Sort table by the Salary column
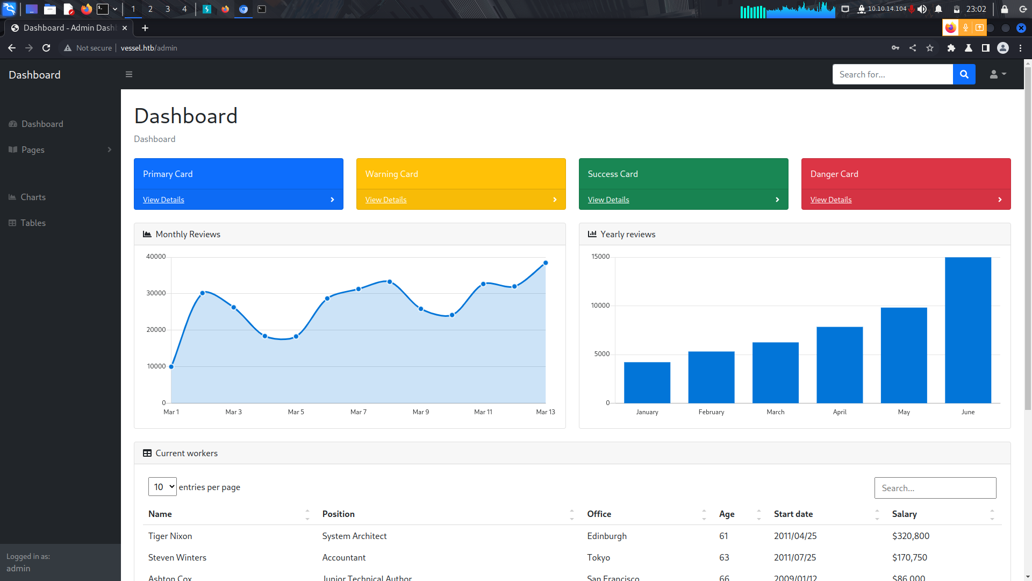 pos(905,514)
